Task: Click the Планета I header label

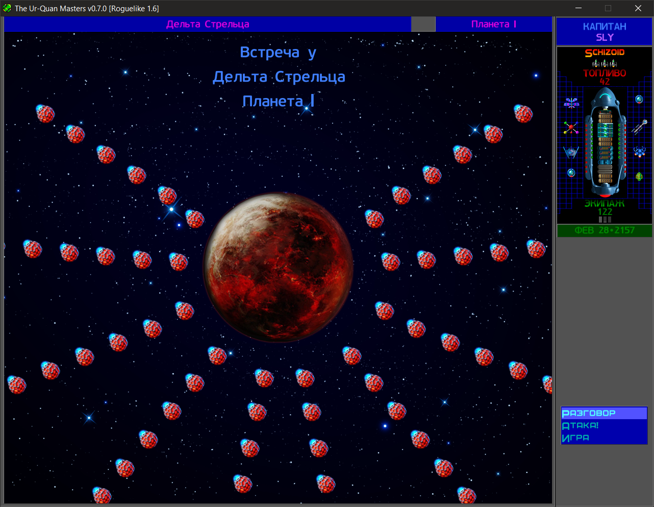Action: pos(494,24)
